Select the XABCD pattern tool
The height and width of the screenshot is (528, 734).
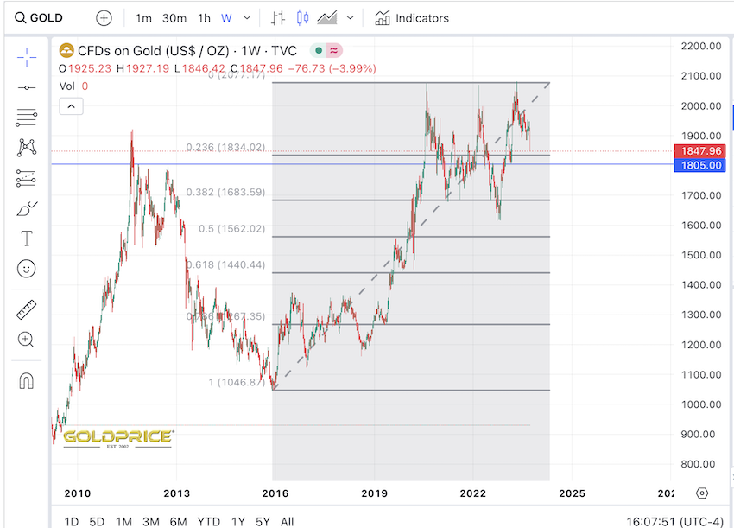27,148
